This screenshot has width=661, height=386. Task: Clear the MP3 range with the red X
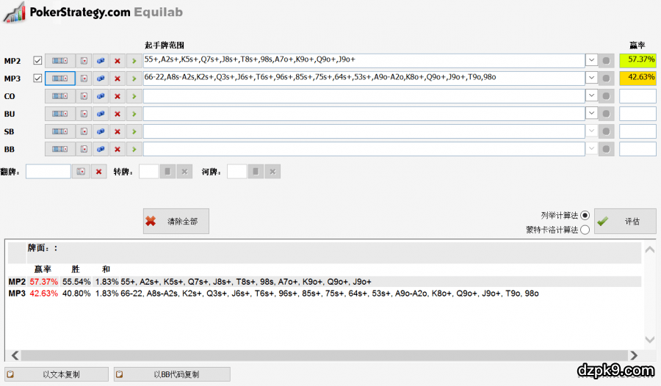point(117,79)
